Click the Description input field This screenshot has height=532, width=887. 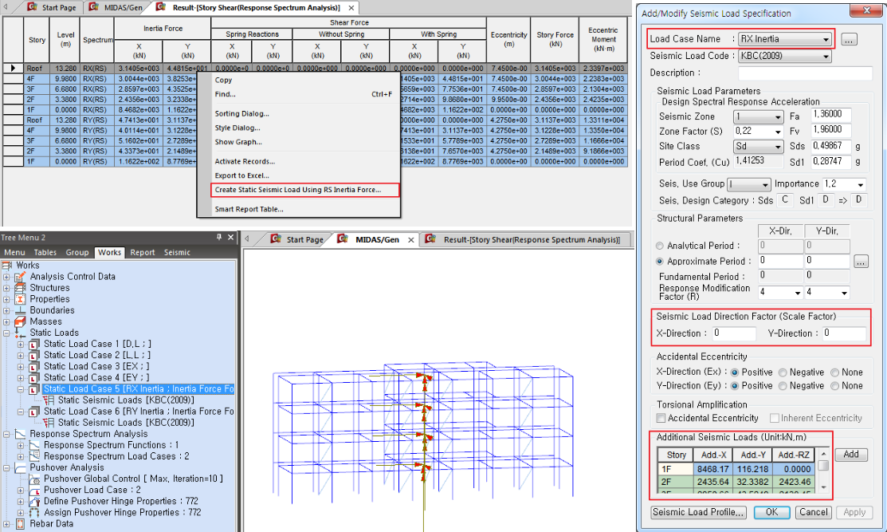(x=805, y=73)
